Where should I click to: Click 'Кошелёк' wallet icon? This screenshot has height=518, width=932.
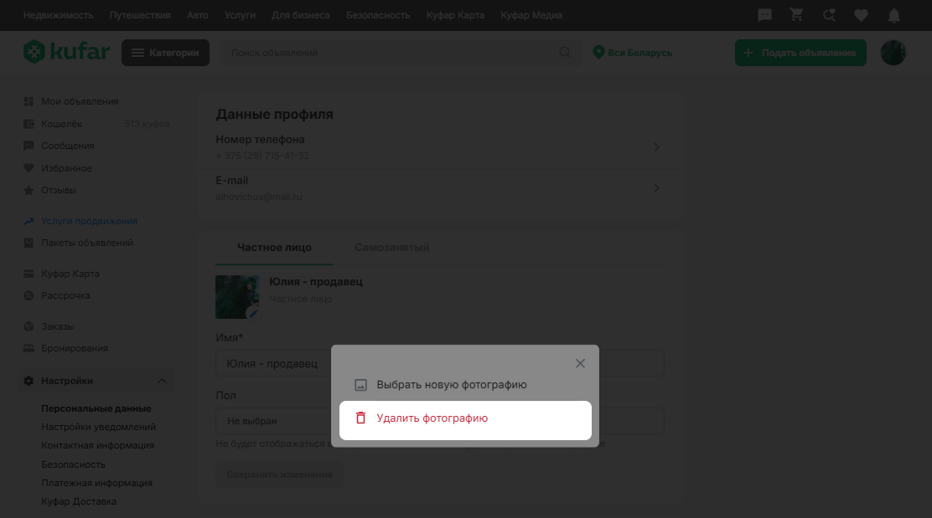point(28,124)
